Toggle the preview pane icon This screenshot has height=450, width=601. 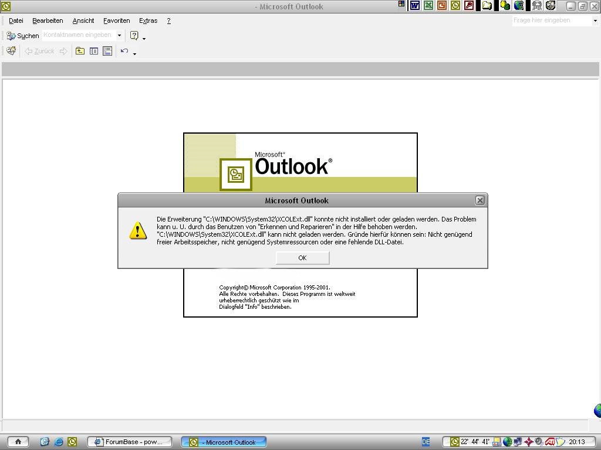tap(107, 51)
